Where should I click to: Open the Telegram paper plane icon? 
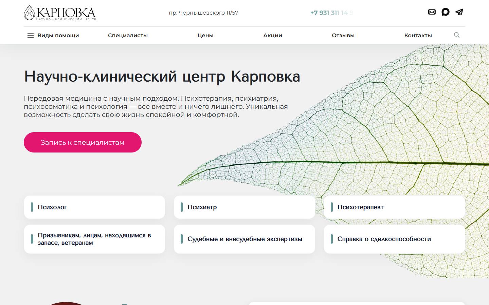pyautogui.click(x=459, y=12)
